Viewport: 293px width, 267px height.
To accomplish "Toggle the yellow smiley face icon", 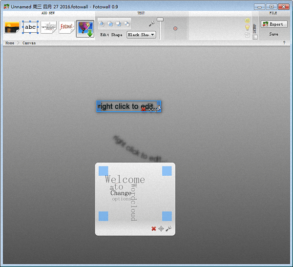I will [x=248, y=21].
